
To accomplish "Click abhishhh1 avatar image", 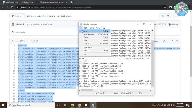I will [x=13, y=24].
